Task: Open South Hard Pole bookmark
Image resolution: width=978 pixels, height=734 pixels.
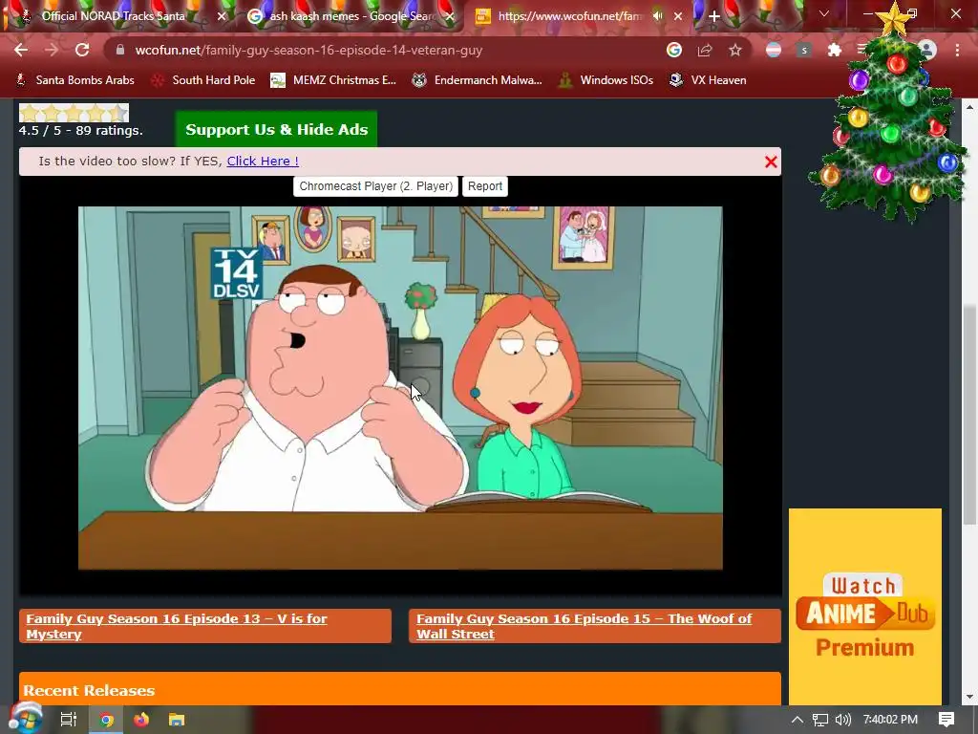Action: pos(204,80)
